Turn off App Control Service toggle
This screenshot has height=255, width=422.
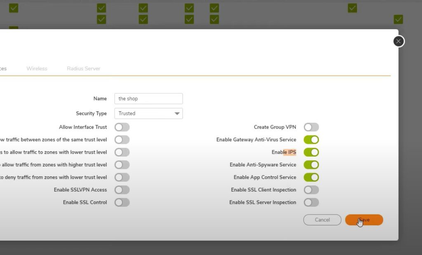pyautogui.click(x=311, y=177)
